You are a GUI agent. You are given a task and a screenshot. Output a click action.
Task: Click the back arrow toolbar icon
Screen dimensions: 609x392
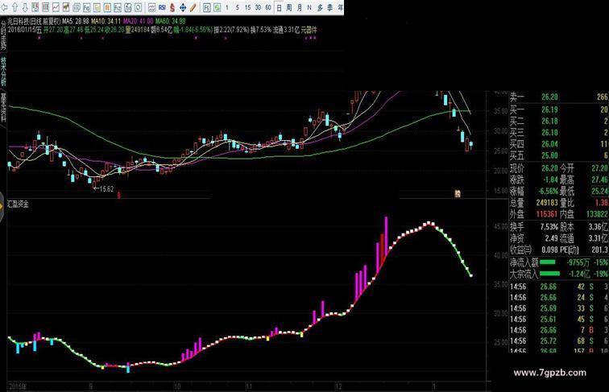4,7
